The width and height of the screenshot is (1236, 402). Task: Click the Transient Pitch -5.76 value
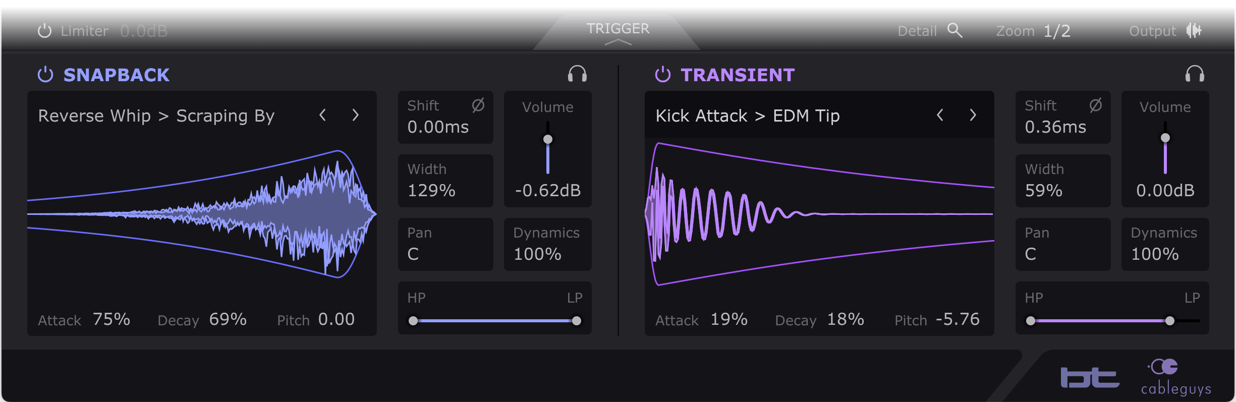click(x=958, y=319)
